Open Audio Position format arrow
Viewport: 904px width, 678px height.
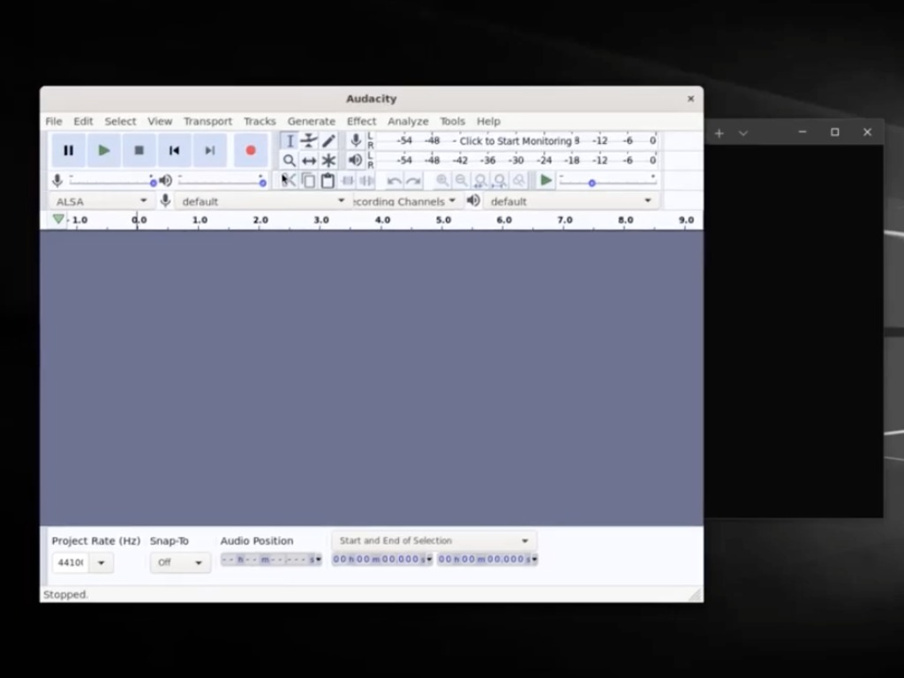[x=318, y=559]
